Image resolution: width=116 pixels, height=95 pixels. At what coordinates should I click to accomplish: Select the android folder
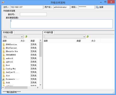point(9,58)
